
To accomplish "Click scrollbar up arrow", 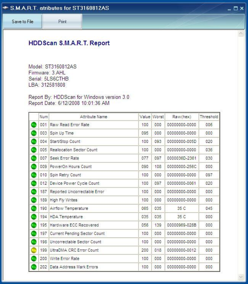I will pos(241,33).
